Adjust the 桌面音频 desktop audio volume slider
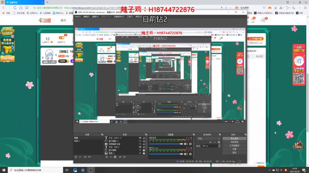Image resolution: width=309 pixels, height=173 pixels. [166, 144]
